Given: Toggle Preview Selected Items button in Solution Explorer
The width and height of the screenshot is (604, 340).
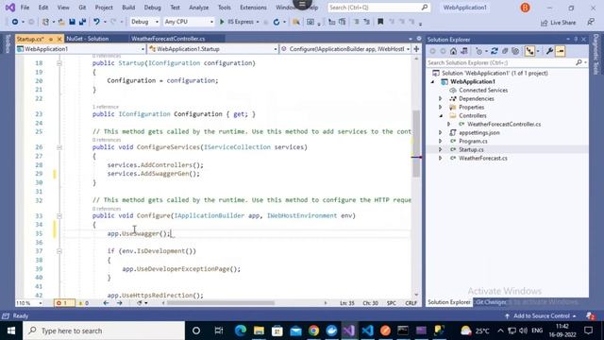Looking at the screenshot, I should 561,51.
